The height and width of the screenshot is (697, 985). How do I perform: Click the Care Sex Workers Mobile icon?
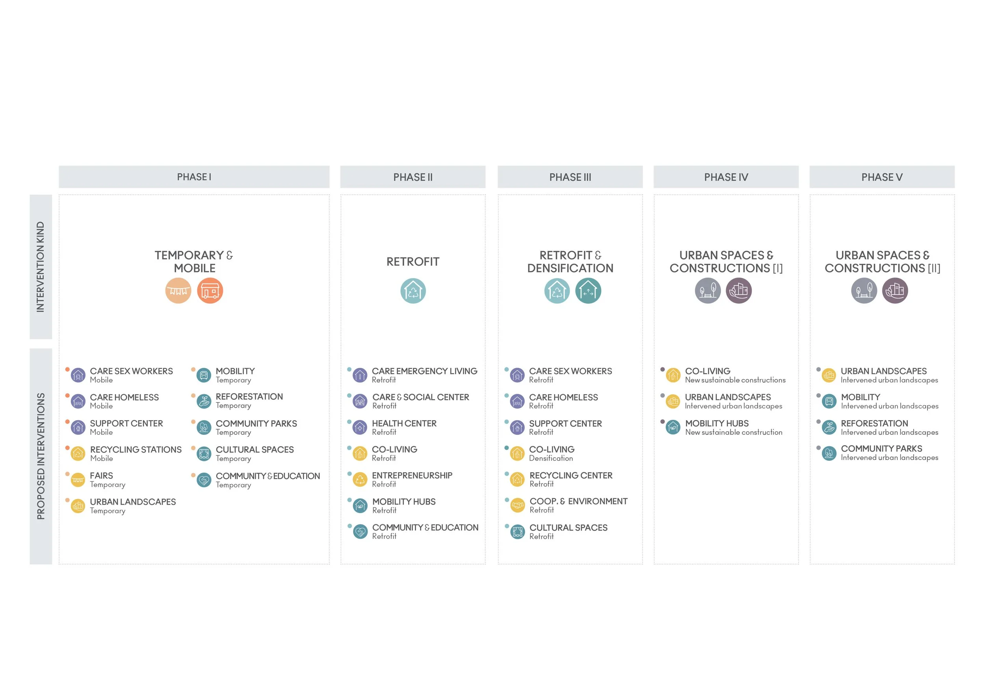78,375
